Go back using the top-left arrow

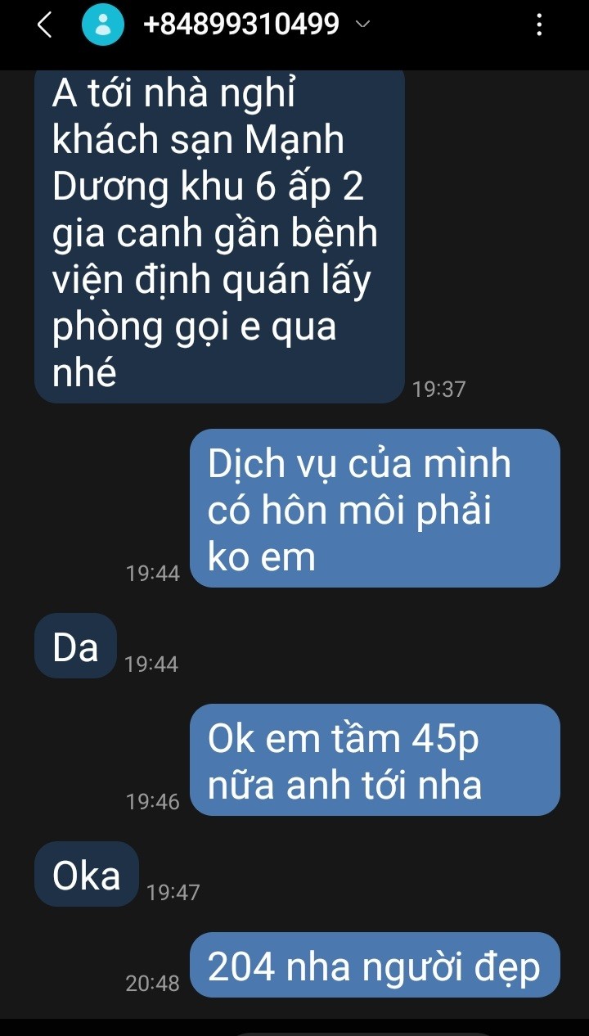coord(45,25)
